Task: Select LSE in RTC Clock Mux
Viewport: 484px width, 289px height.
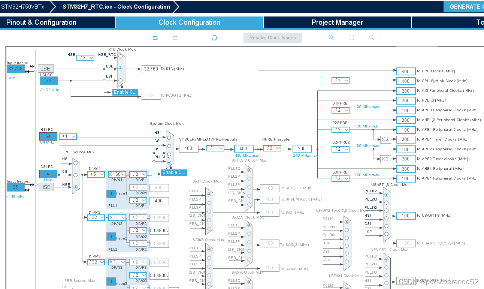Action: [120, 69]
